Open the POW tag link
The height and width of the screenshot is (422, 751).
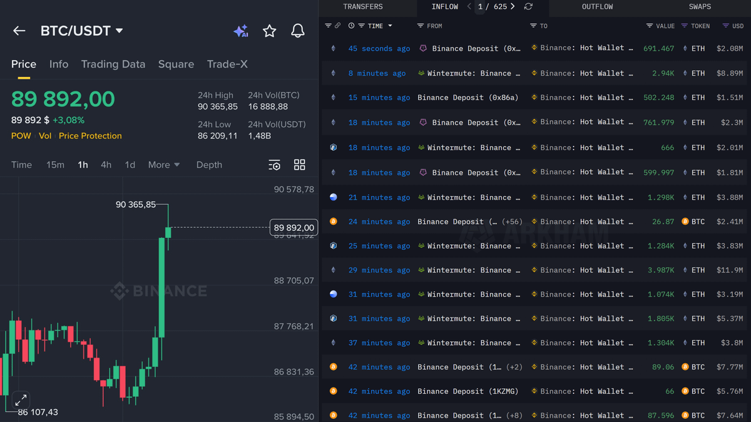[21, 136]
